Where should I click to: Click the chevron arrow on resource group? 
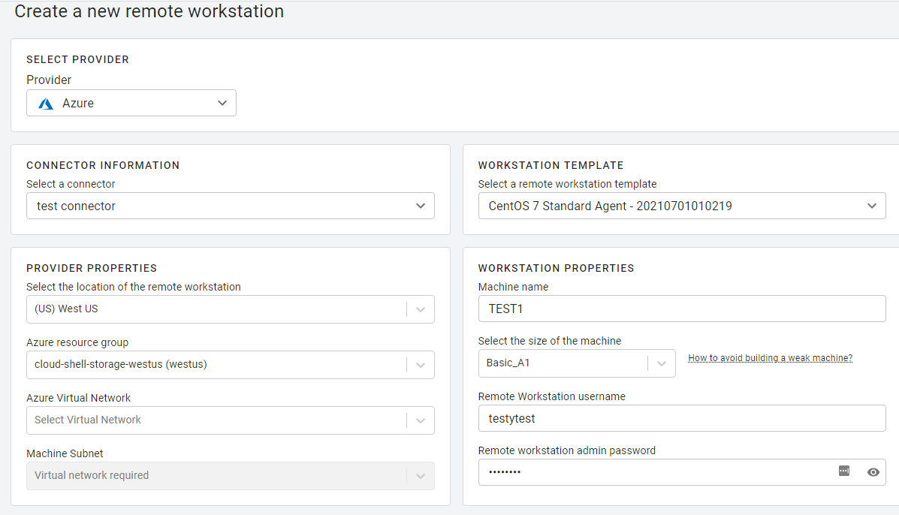[x=421, y=366]
